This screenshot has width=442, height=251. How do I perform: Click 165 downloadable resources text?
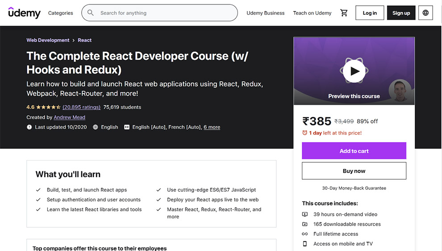pos(347,224)
